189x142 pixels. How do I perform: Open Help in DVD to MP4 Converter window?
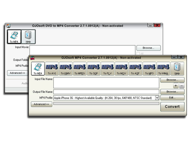(28, 37)
